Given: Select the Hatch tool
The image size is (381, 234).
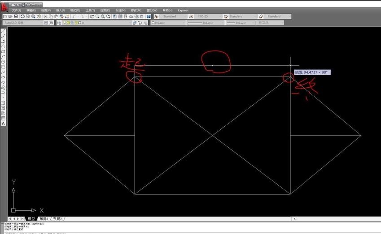Looking at the screenshot, I should pos(4,103).
